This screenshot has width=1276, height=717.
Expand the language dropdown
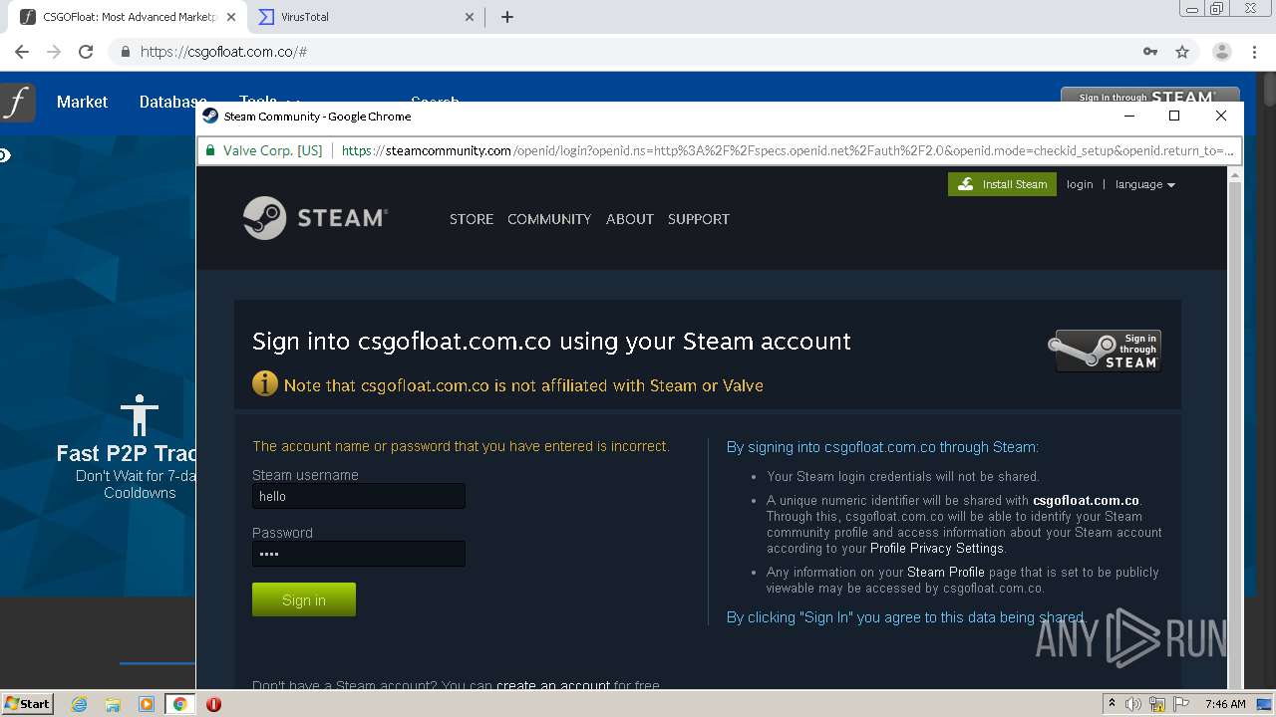pos(1144,184)
